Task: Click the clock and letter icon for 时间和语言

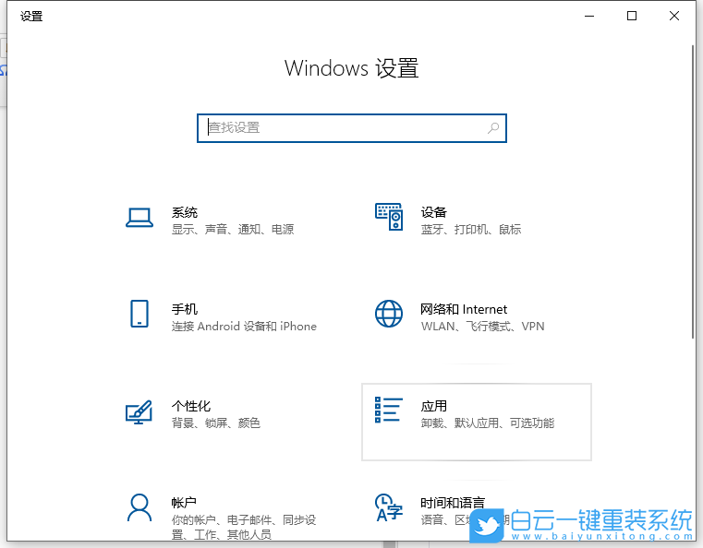Action: pyautogui.click(x=389, y=507)
